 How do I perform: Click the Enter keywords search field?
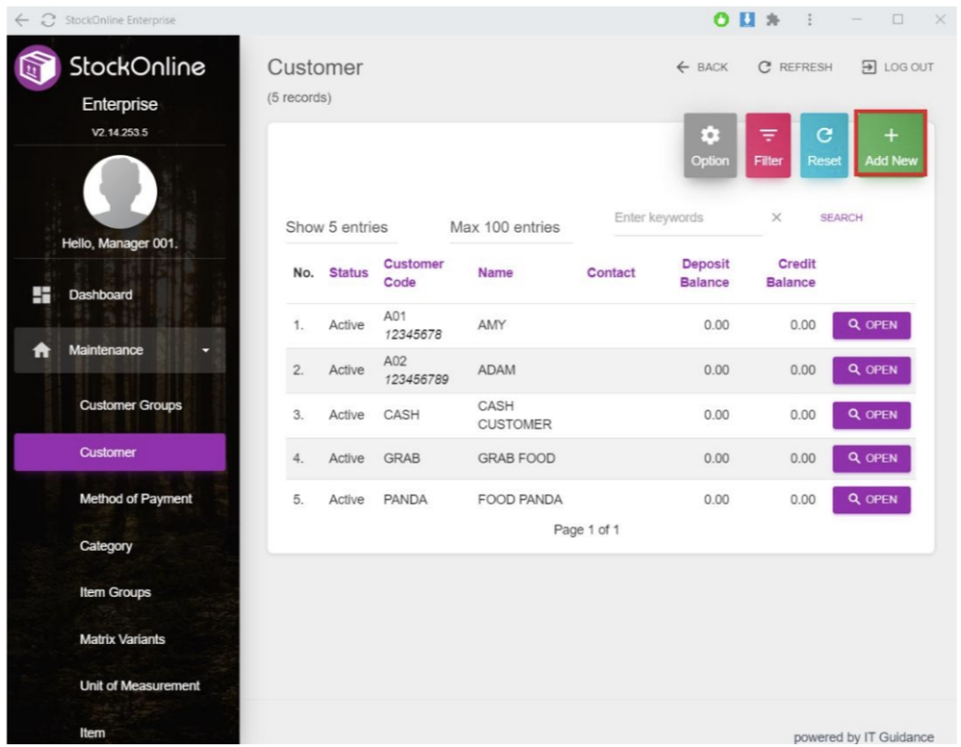[x=685, y=218]
